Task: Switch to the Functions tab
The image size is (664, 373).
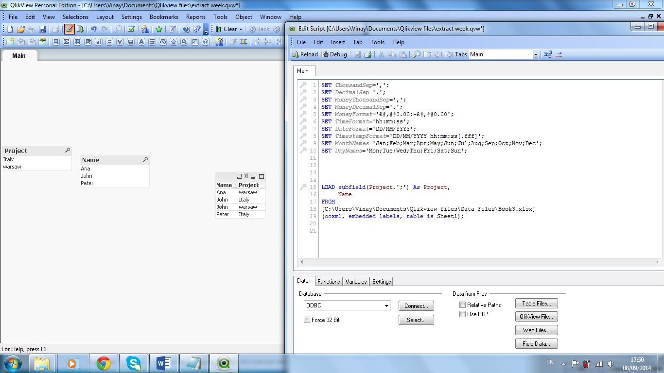Action: pyautogui.click(x=329, y=282)
